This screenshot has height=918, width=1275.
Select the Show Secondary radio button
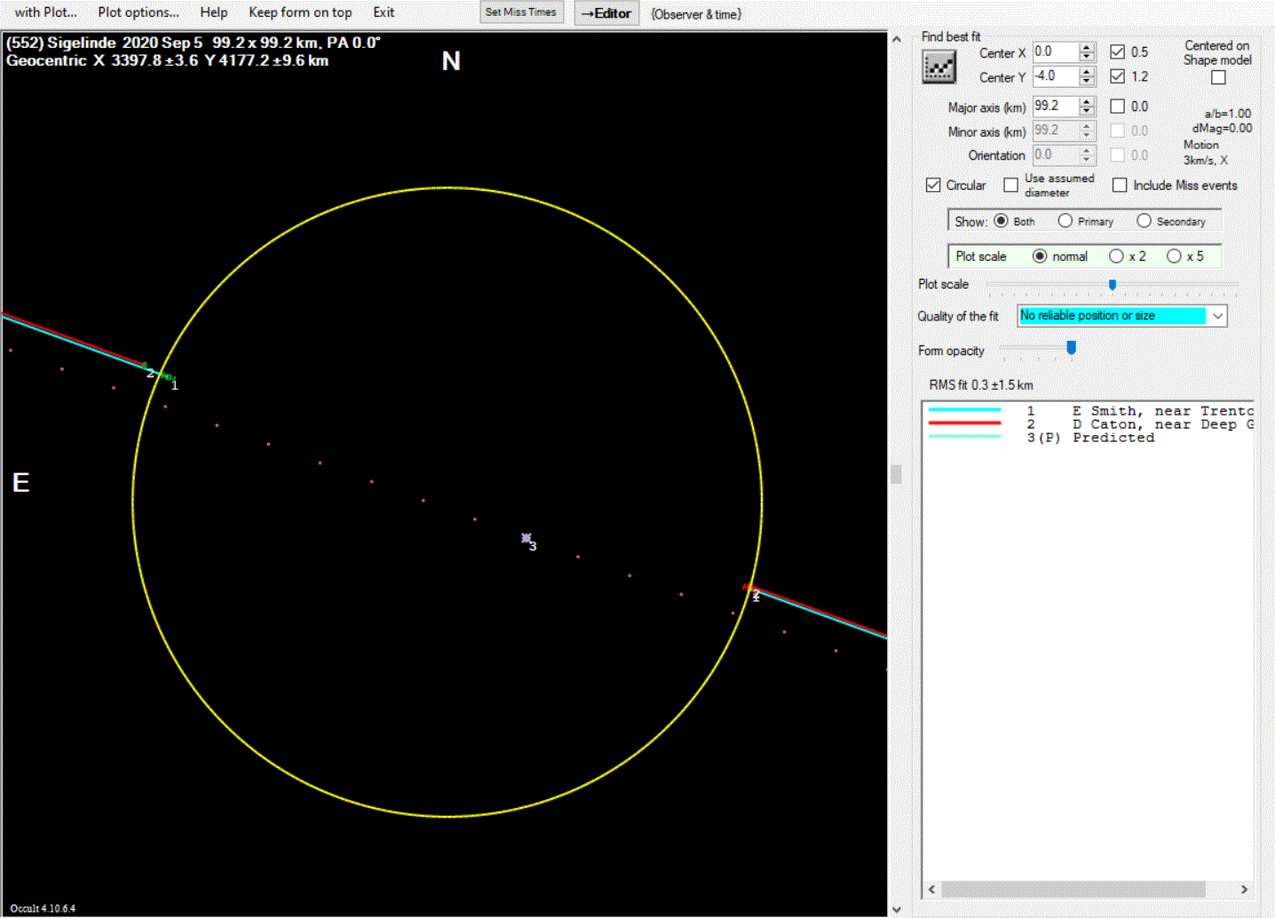coord(1144,220)
